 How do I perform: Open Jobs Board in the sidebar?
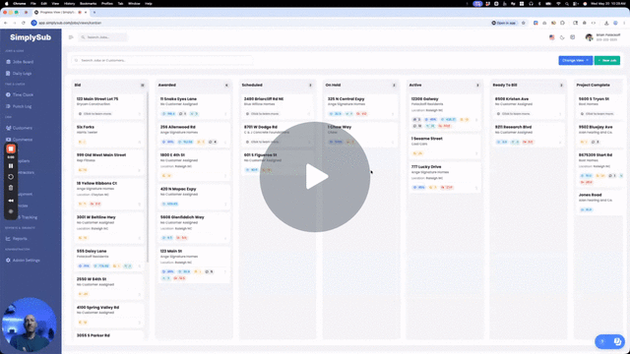click(20, 62)
